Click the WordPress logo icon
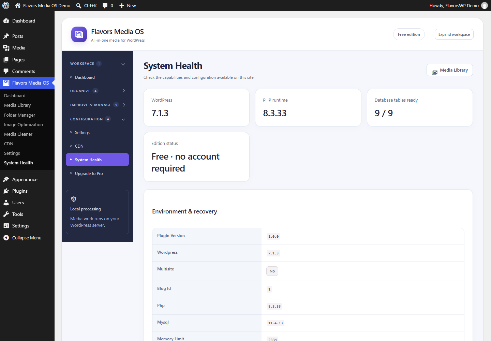This screenshot has height=341, width=491. click(x=6, y=5)
